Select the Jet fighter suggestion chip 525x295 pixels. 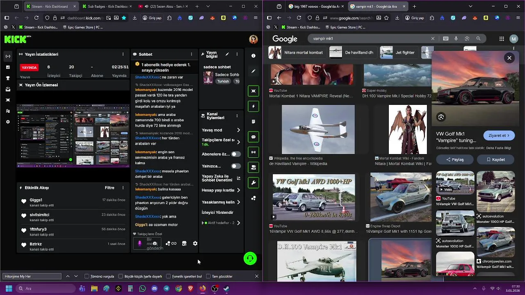click(399, 52)
